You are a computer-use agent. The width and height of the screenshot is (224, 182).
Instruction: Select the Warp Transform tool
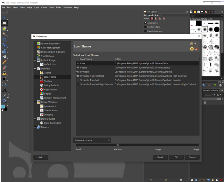click(4, 51)
